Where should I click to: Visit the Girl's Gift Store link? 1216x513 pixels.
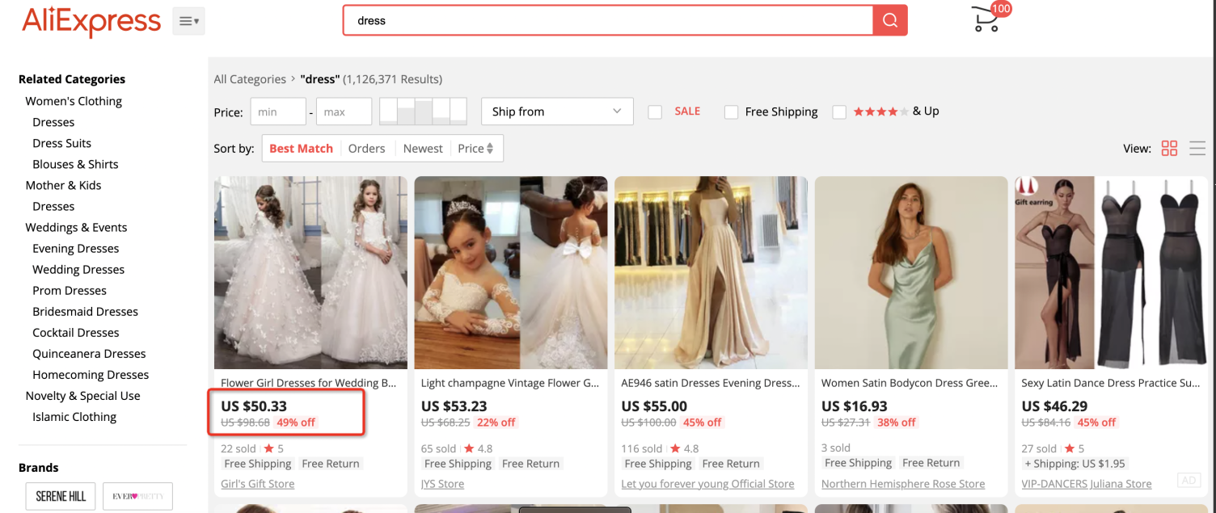click(x=257, y=484)
